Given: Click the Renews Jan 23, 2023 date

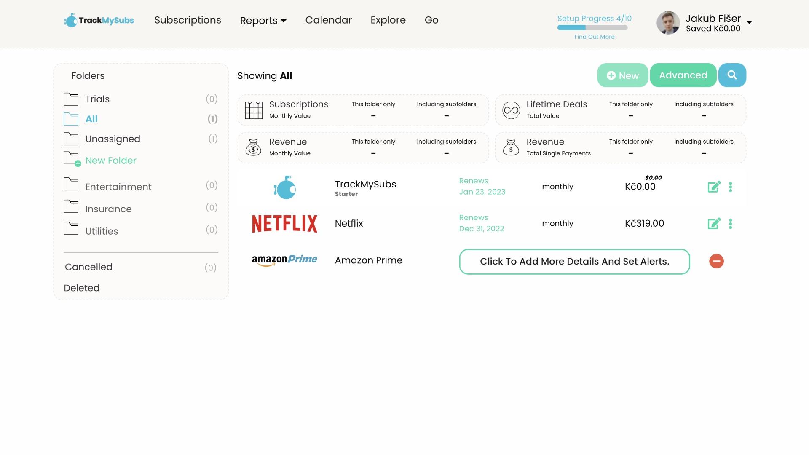Looking at the screenshot, I should coord(482,186).
